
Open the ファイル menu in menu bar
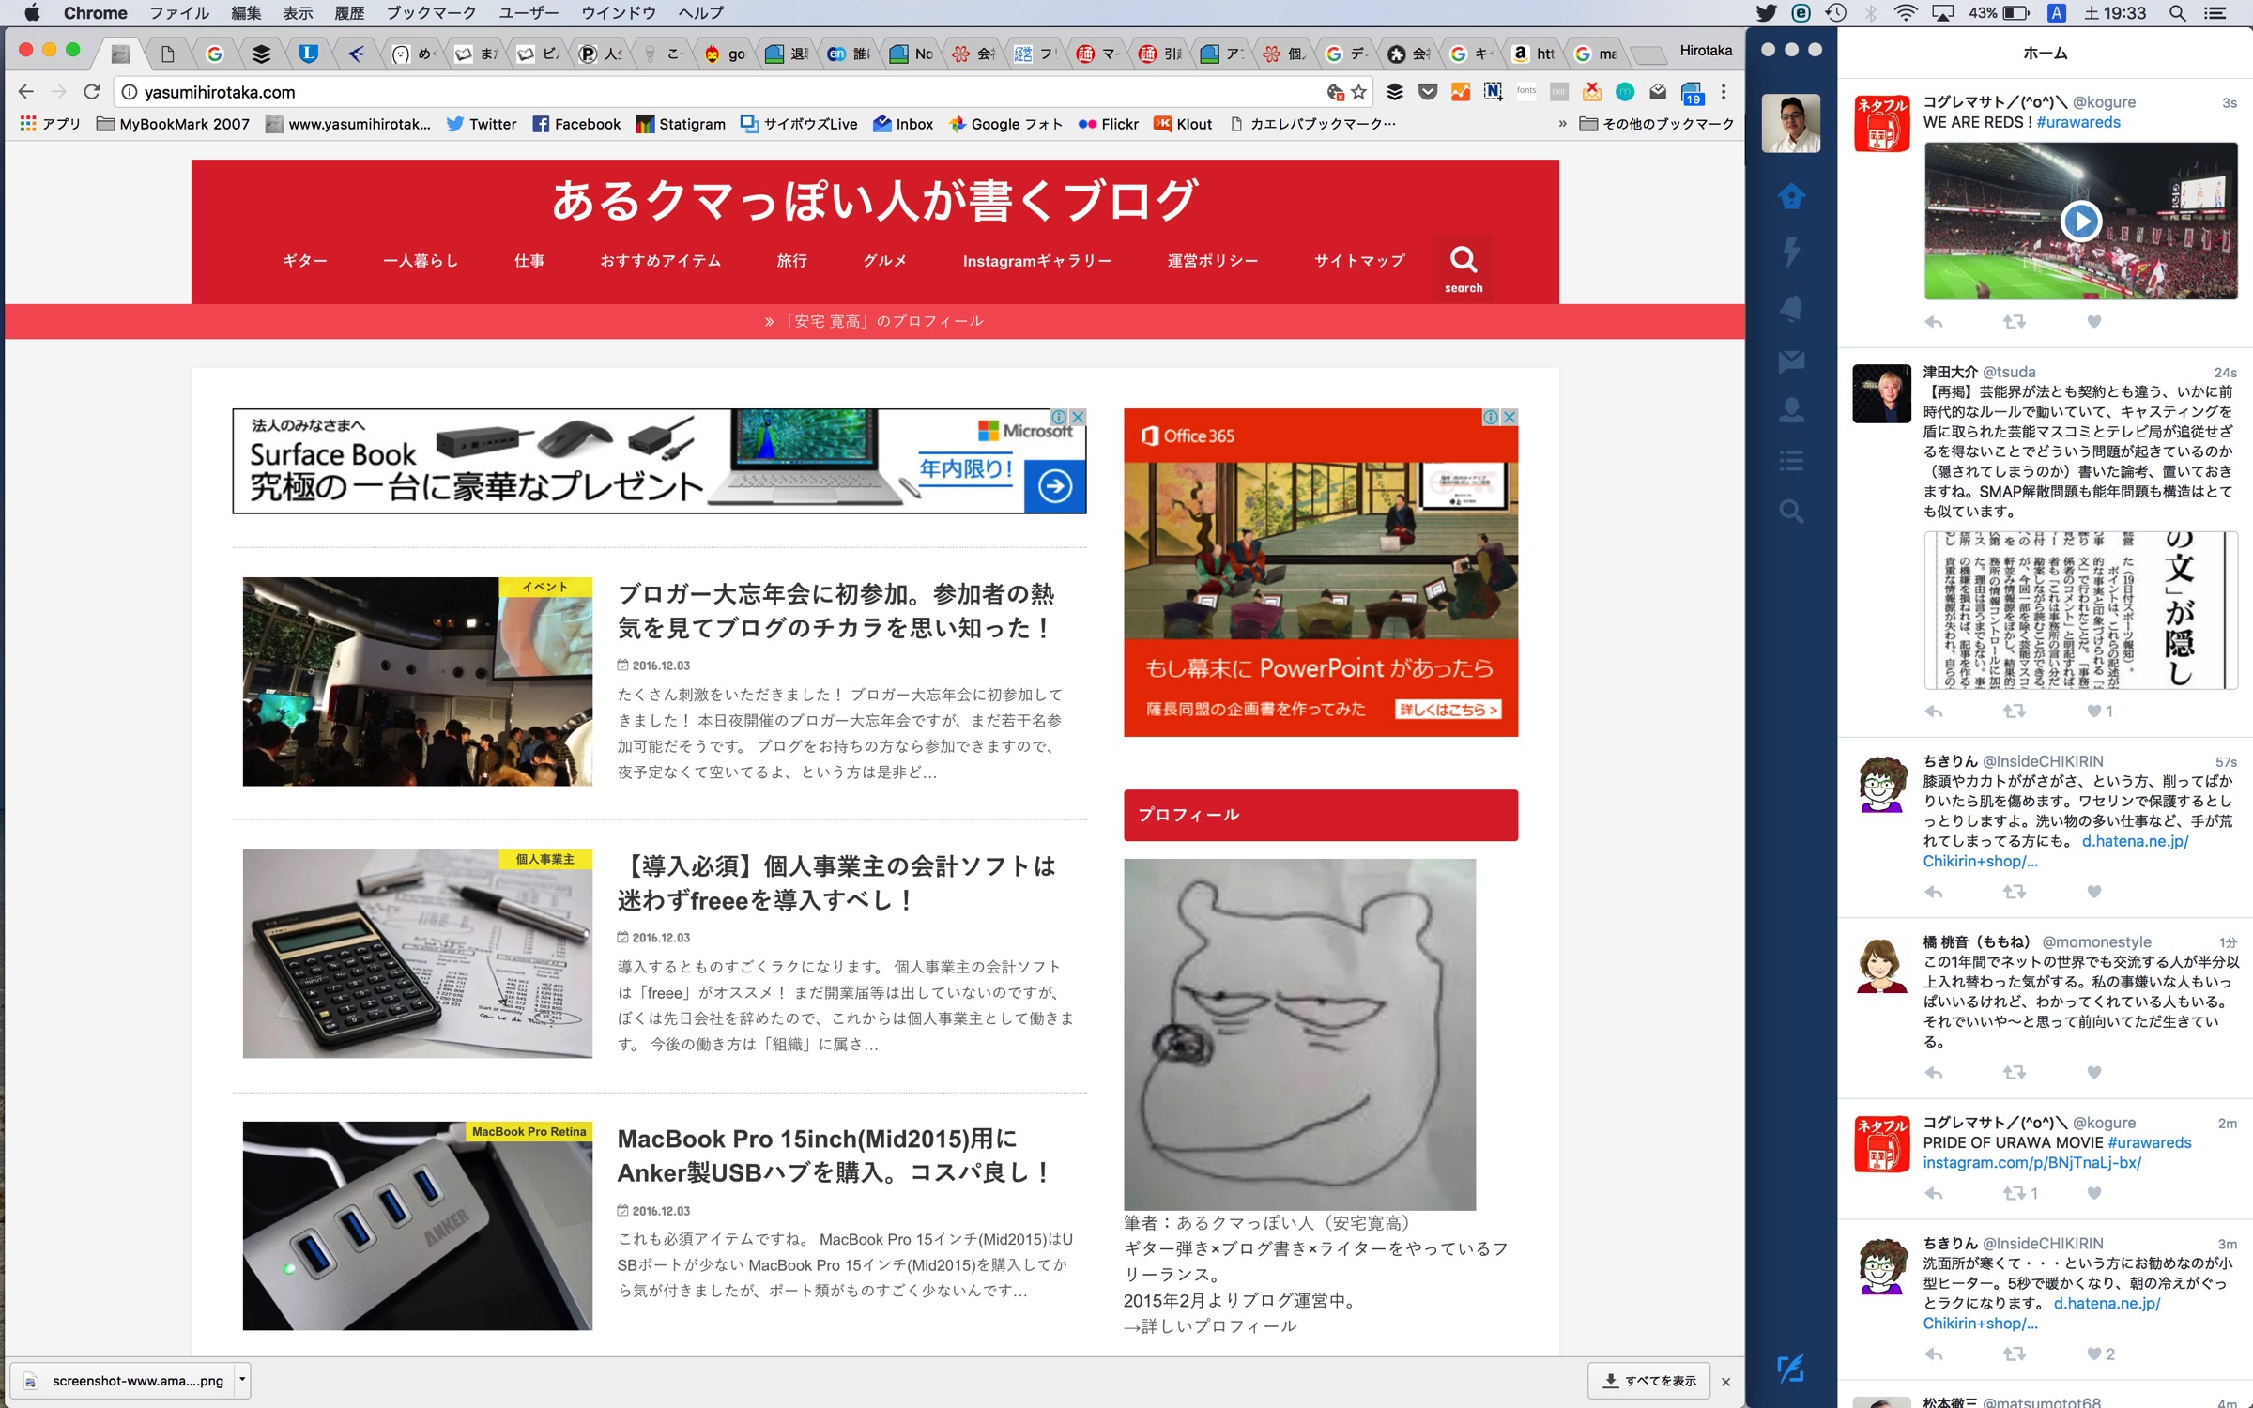pyautogui.click(x=179, y=13)
